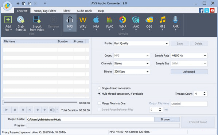Toggle Insert Pause between Files checkbox
218x135 pixels.
(x=99, y=110)
